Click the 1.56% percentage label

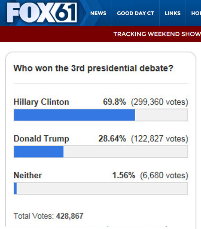[x=124, y=175]
